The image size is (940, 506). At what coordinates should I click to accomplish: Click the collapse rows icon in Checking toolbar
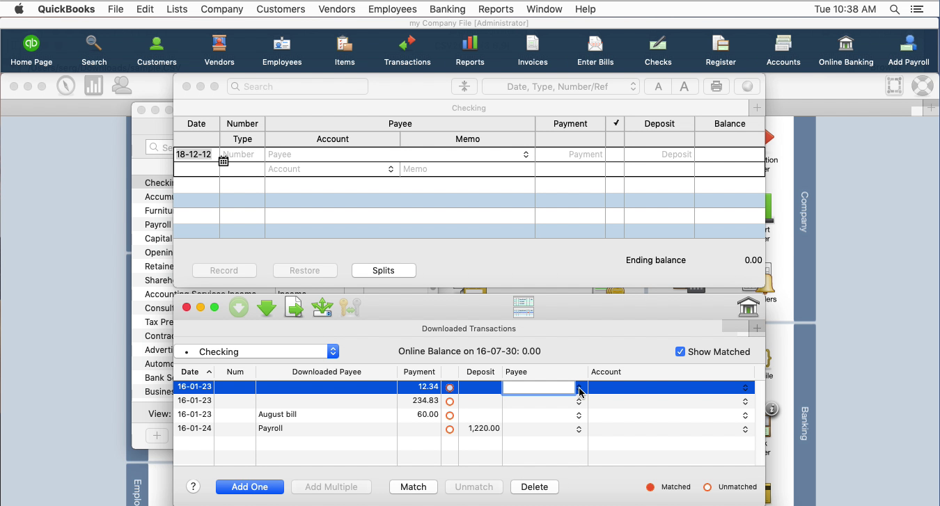point(464,86)
